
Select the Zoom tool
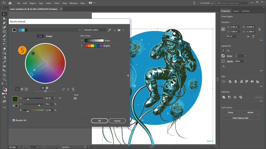(x=4, y=79)
